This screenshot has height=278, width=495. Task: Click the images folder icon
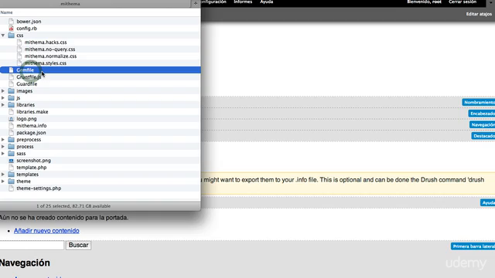(11, 91)
